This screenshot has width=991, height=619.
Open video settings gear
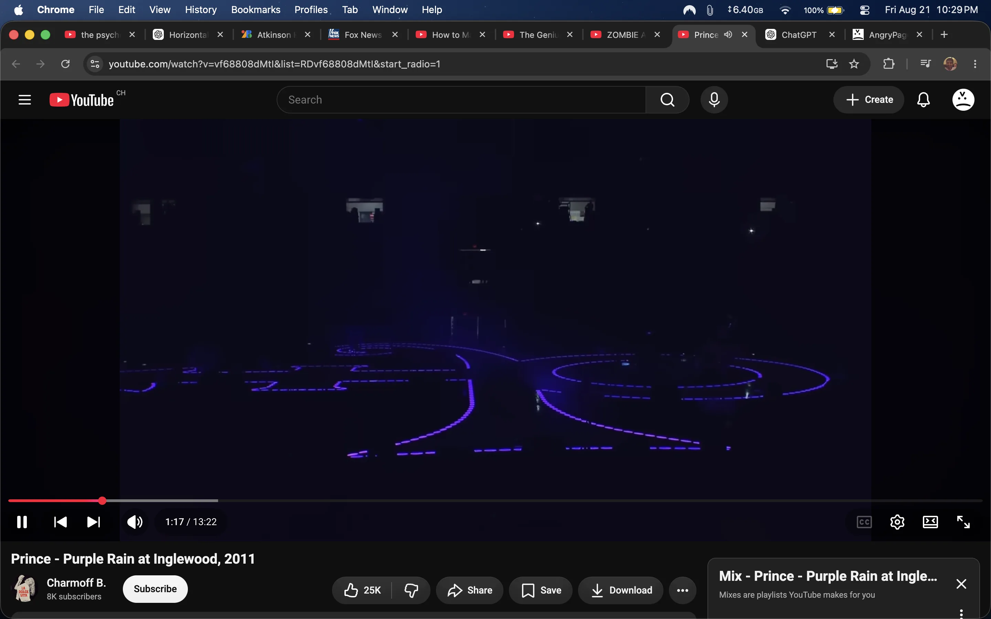click(x=897, y=522)
